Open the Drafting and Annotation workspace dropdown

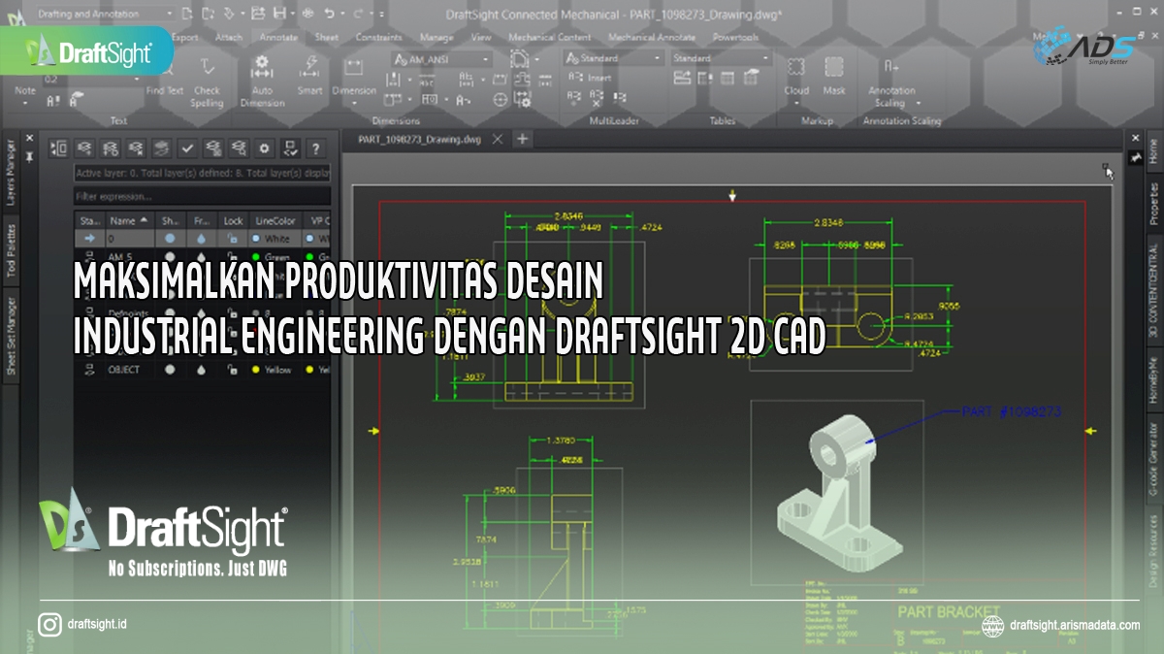pyautogui.click(x=105, y=14)
